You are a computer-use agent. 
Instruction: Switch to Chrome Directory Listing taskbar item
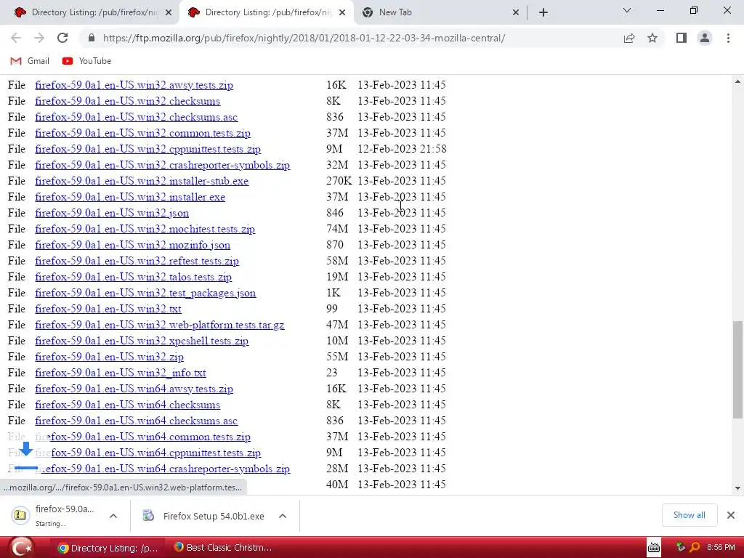[x=108, y=548]
